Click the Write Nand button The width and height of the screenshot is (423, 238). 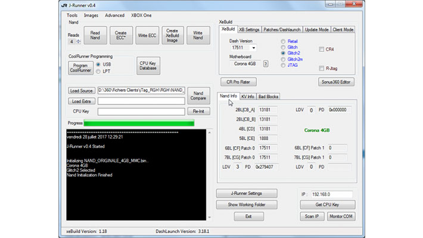click(x=198, y=35)
